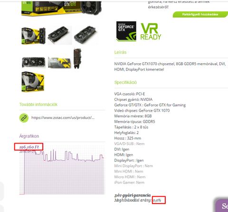Select the third angled graphics card thumbnail
The width and height of the screenshot is (228, 212).
click(86, 35)
